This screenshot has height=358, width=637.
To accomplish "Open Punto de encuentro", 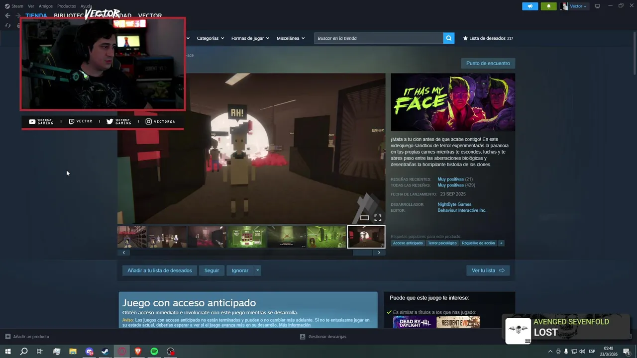I will click(x=488, y=63).
